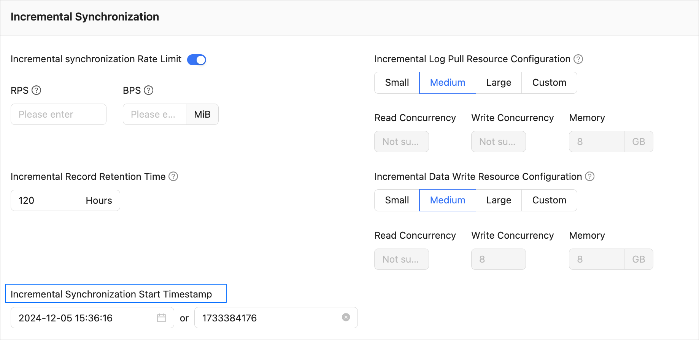
Task: Click the BPS input field
Action: tap(154, 114)
